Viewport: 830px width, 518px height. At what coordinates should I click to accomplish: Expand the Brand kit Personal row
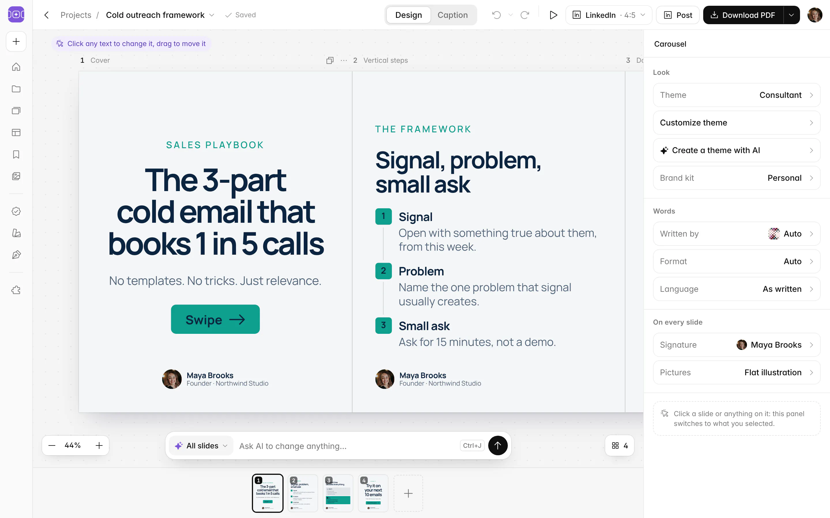[736, 178]
